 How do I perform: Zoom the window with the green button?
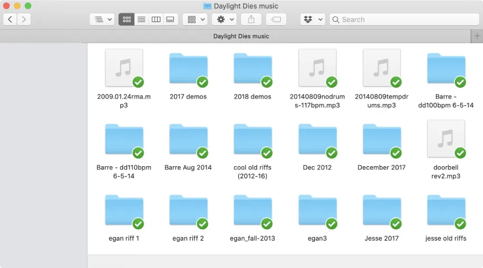pos(28,6)
